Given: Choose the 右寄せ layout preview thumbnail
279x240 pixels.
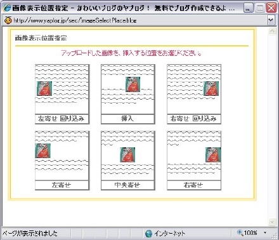Looking at the screenshot, I should (x=194, y=156).
